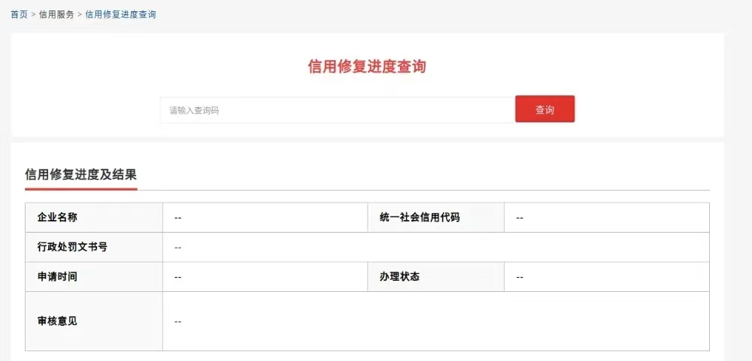Viewport: 752px width, 361px height.
Task: Select the empty 企业名称 value cell
Action: click(x=265, y=218)
